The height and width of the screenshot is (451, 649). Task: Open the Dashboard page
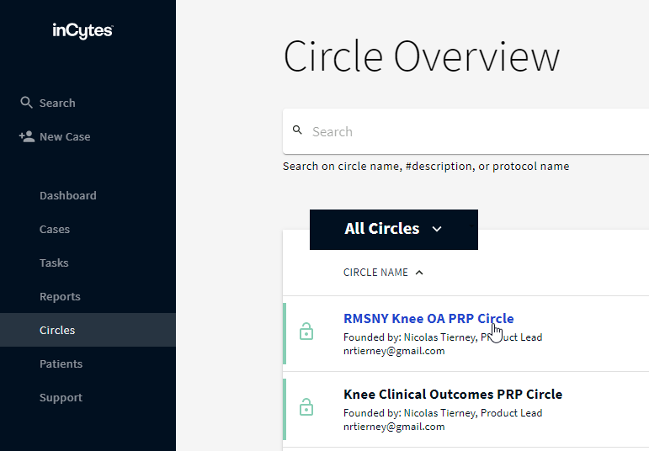click(x=67, y=195)
